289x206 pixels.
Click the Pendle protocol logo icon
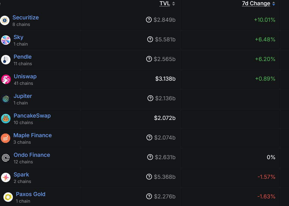click(x=6, y=60)
